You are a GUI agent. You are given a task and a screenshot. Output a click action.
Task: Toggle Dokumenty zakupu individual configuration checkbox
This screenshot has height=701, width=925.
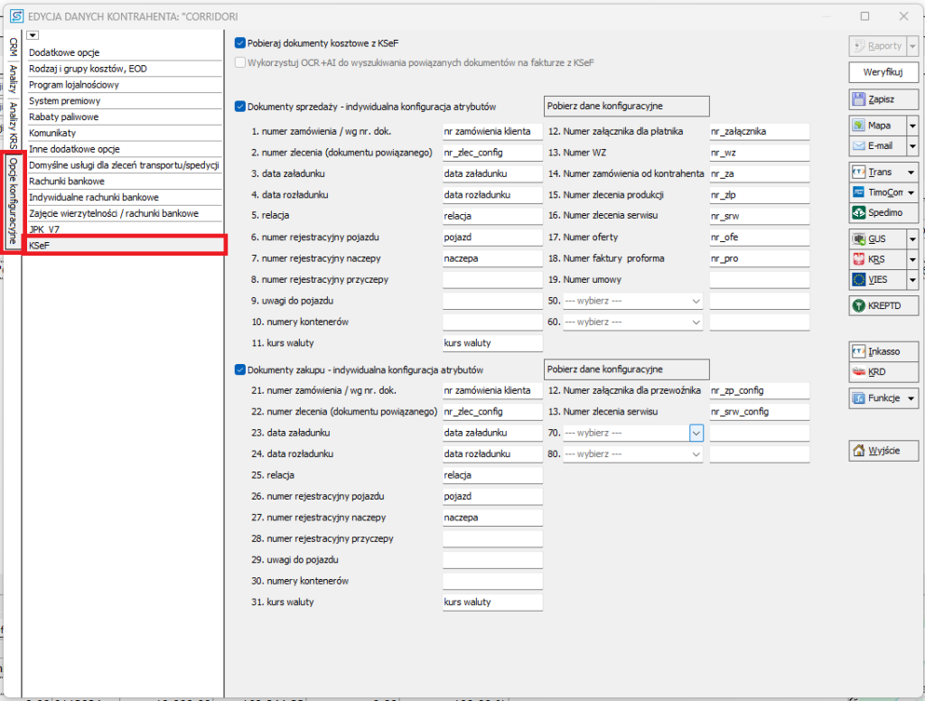click(240, 369)
